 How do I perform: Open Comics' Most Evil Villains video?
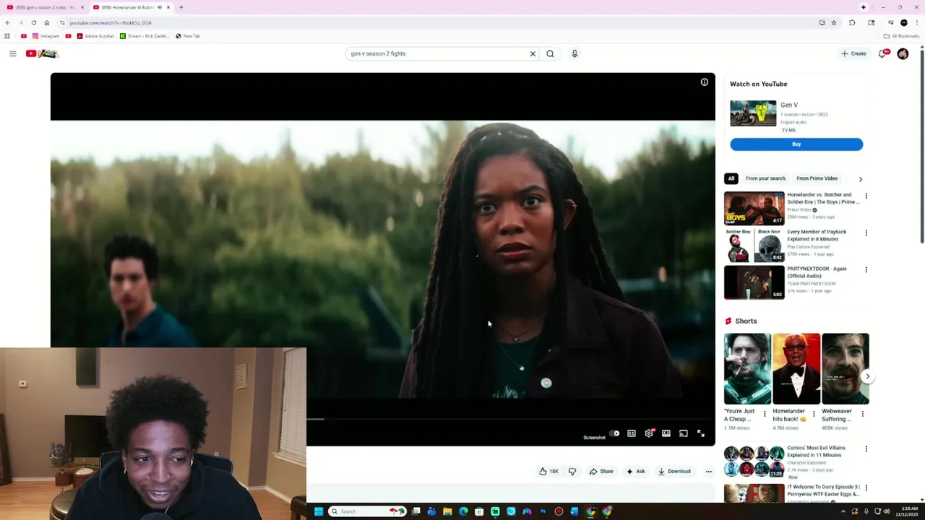(x=754, y=461)
